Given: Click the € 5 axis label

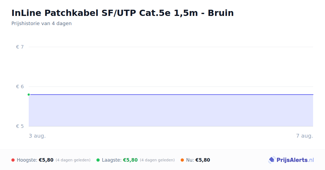Looking at the screenshot, I should coord(20,126).
